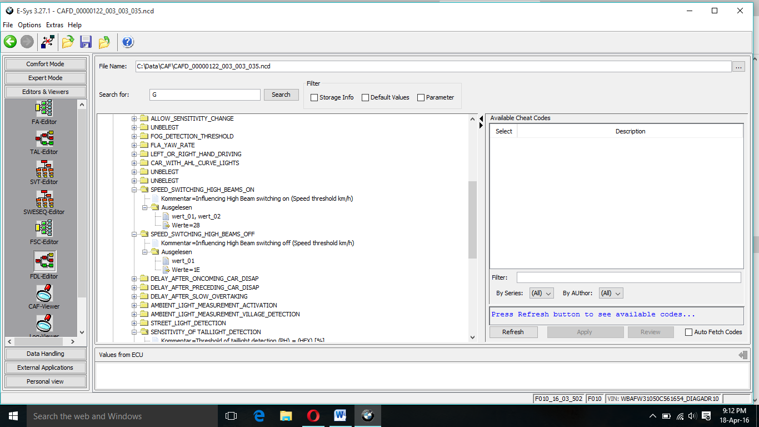Open the TAL-Editor
This screenshot has height=427, width=759.
[x=44, y=142]
